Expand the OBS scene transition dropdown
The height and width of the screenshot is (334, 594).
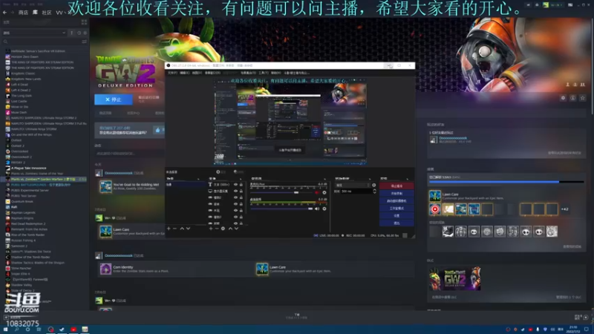click(352, 185)
